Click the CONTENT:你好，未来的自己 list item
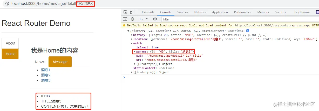Image resolution: width=319 pixels, height=111 pixels. (65, 106)
